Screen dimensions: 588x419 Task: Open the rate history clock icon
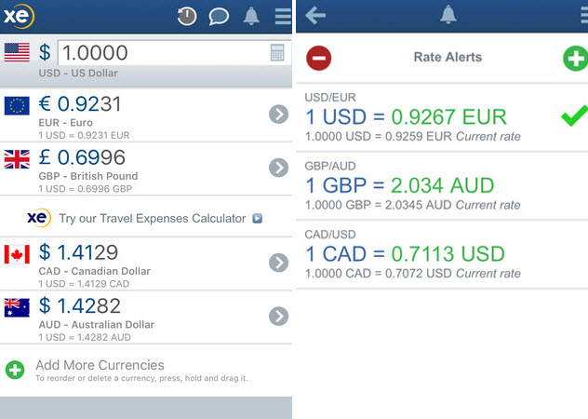(x=187, y=16)
